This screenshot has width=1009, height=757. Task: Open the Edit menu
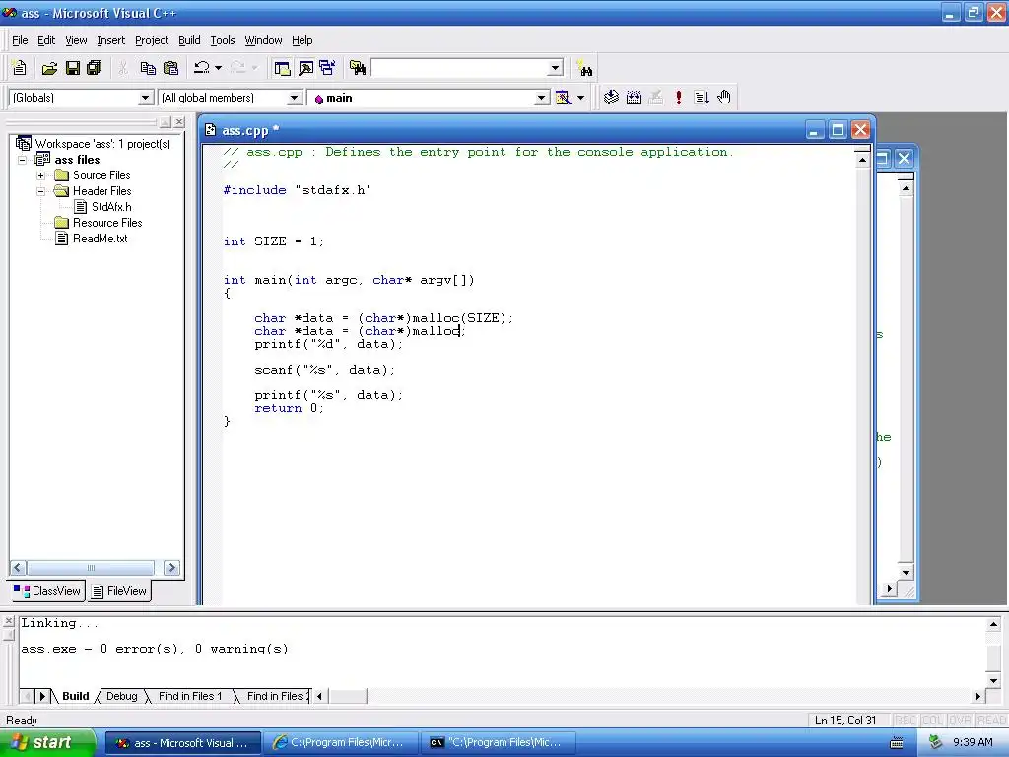[x=46, y=40]
